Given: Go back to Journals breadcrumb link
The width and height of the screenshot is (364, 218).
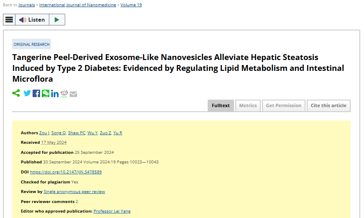Looking at the screenshot, I should tap(27, 5).
